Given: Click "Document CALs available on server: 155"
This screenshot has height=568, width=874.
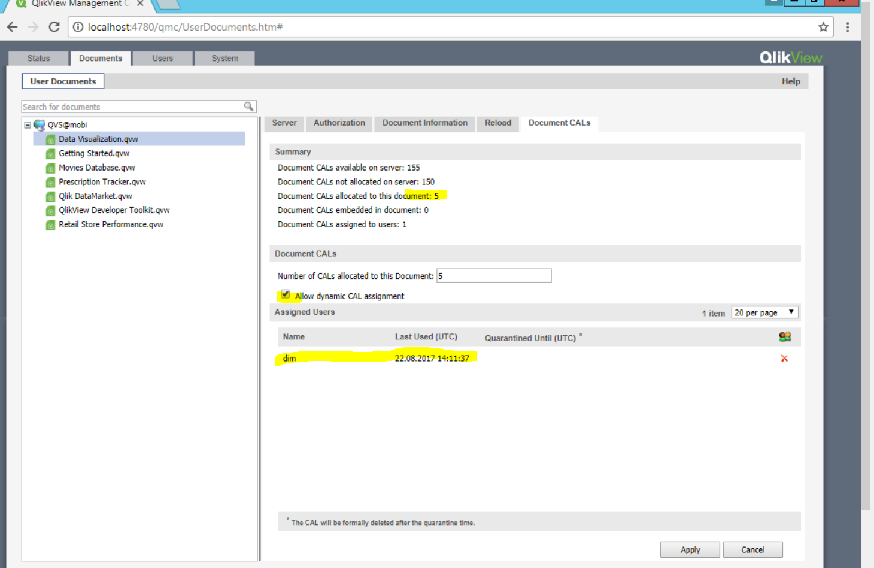Looking at the screenshot, I should [x=349, y=168].
